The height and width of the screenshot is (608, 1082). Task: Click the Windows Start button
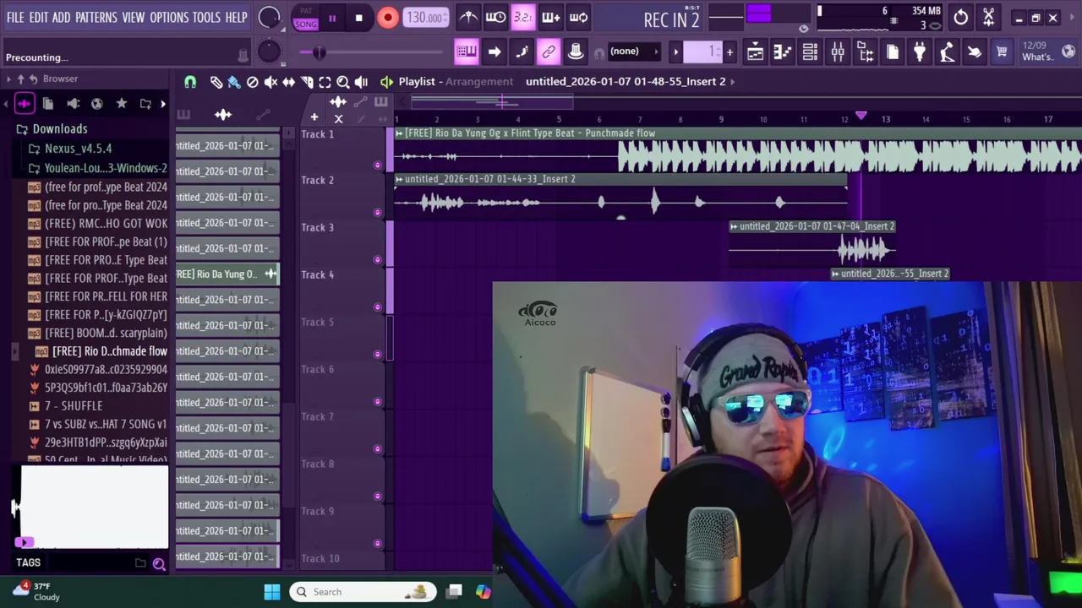point(272,592)
